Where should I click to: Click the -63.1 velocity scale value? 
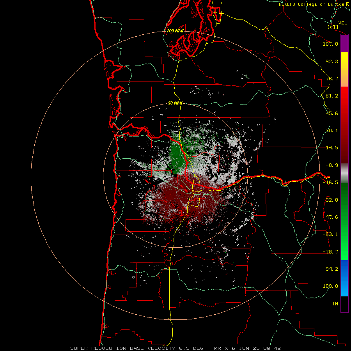coord(330,234)
